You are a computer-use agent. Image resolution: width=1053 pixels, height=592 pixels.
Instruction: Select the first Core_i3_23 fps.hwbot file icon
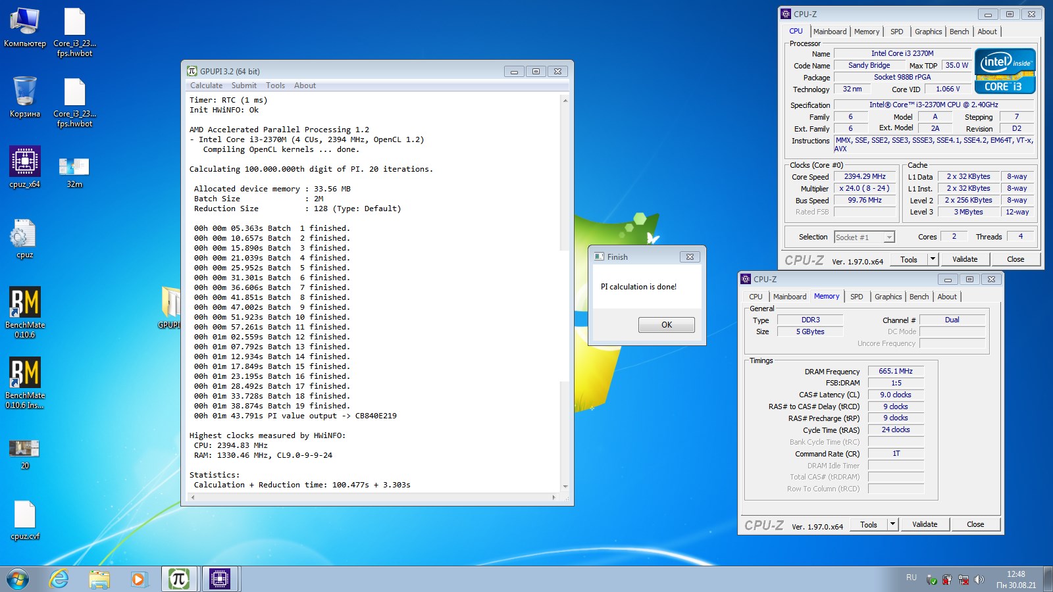point(74,32)
